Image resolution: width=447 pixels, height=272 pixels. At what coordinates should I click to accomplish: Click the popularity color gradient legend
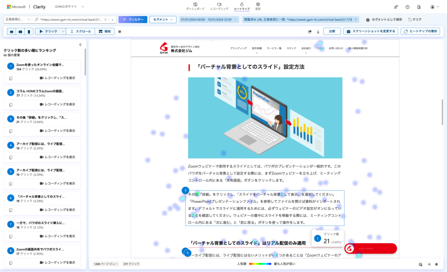click(x=260, y=264)
